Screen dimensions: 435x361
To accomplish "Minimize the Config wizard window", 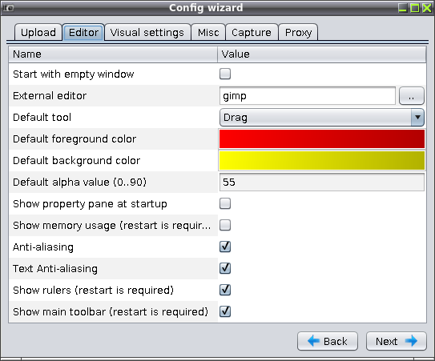I will pos(402,8).
